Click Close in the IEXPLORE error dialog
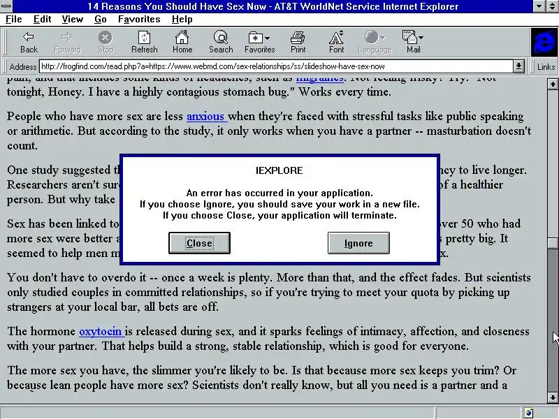Screen dimensions: 559x419 (x=199, y=243)
